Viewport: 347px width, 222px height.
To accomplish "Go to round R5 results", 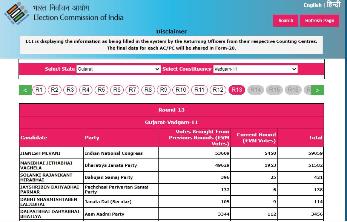I will pyautogui.click(x=101, y=90).
